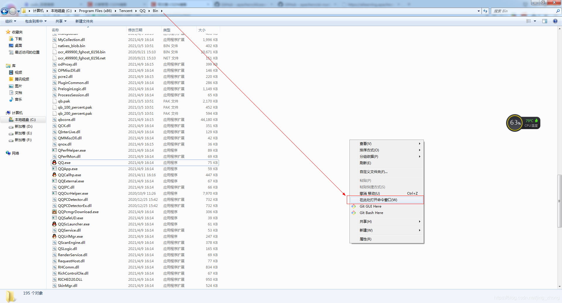Select 在此处打开命令窗口(W) menu entry
This screenshot has width=562, height=303.
click(x=387, y=200)
